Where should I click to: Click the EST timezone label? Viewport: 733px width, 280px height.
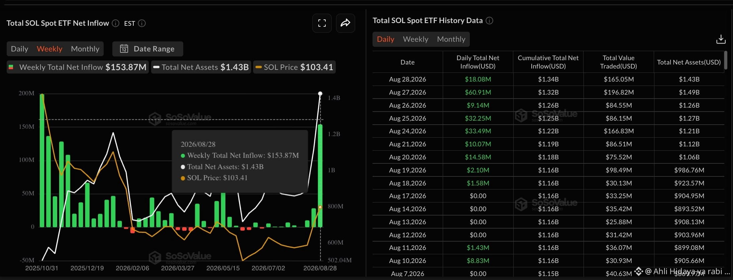point(129,23)
